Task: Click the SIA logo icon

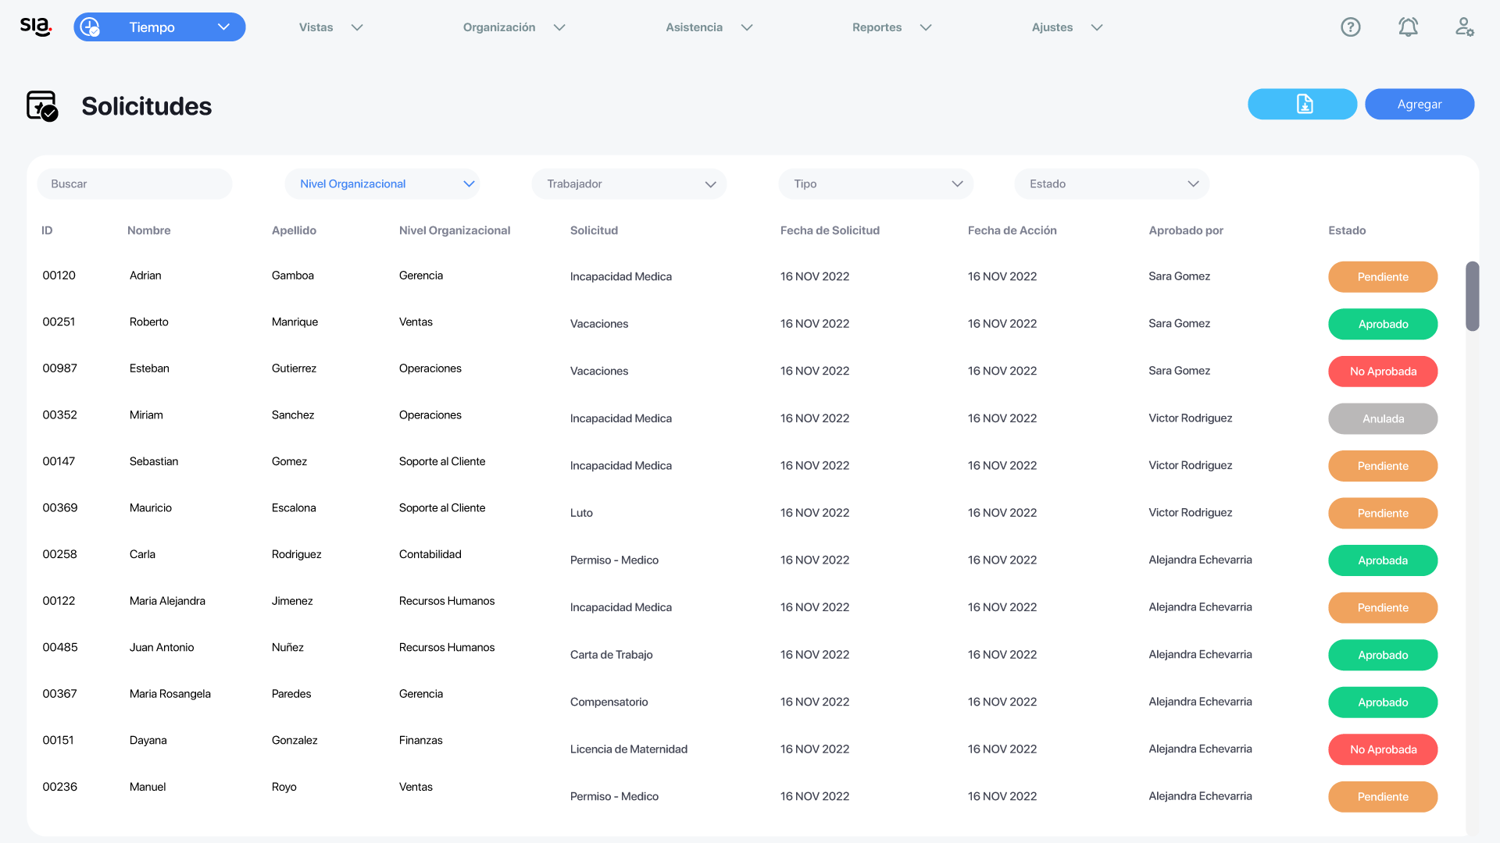Action: [x=35, y=27]
